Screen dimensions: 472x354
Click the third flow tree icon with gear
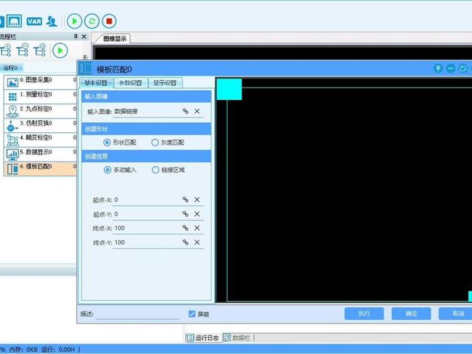(x=40, y=50)
